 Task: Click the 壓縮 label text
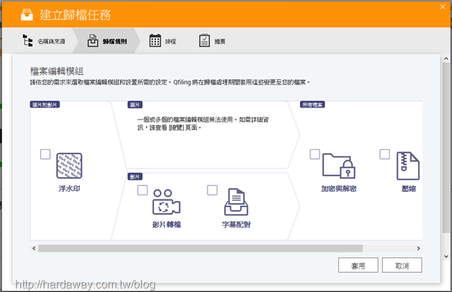click(x=409, y=189)
